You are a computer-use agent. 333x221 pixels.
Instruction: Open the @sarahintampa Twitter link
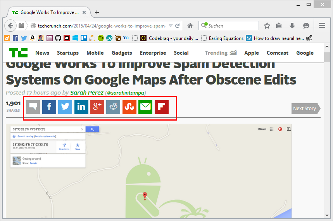pyautogui.click(x=126, y=93)
